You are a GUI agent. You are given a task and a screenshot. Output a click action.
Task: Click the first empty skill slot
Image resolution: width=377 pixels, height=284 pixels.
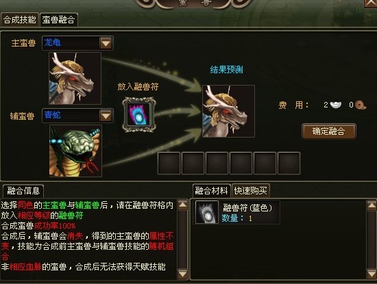tap(169, 163)
